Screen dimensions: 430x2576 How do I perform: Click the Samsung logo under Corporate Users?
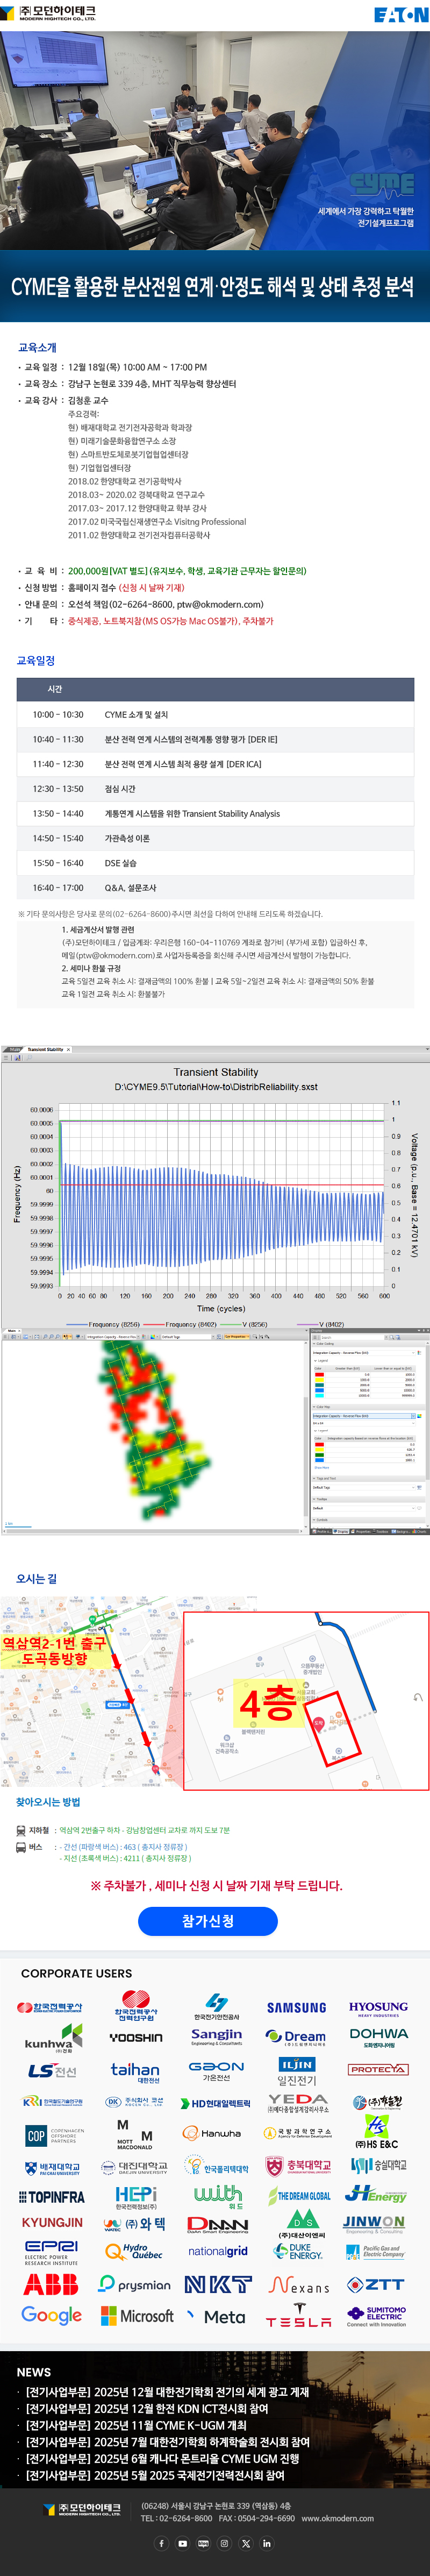click(296, 2008)
